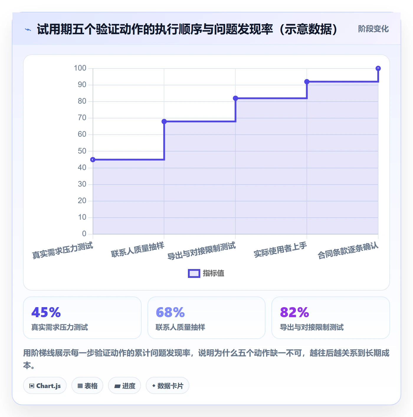The width and height of the screenshot is (413, 417).
Task: Click the x-axis label 实际使用者上手
Action: click(280, 250)
